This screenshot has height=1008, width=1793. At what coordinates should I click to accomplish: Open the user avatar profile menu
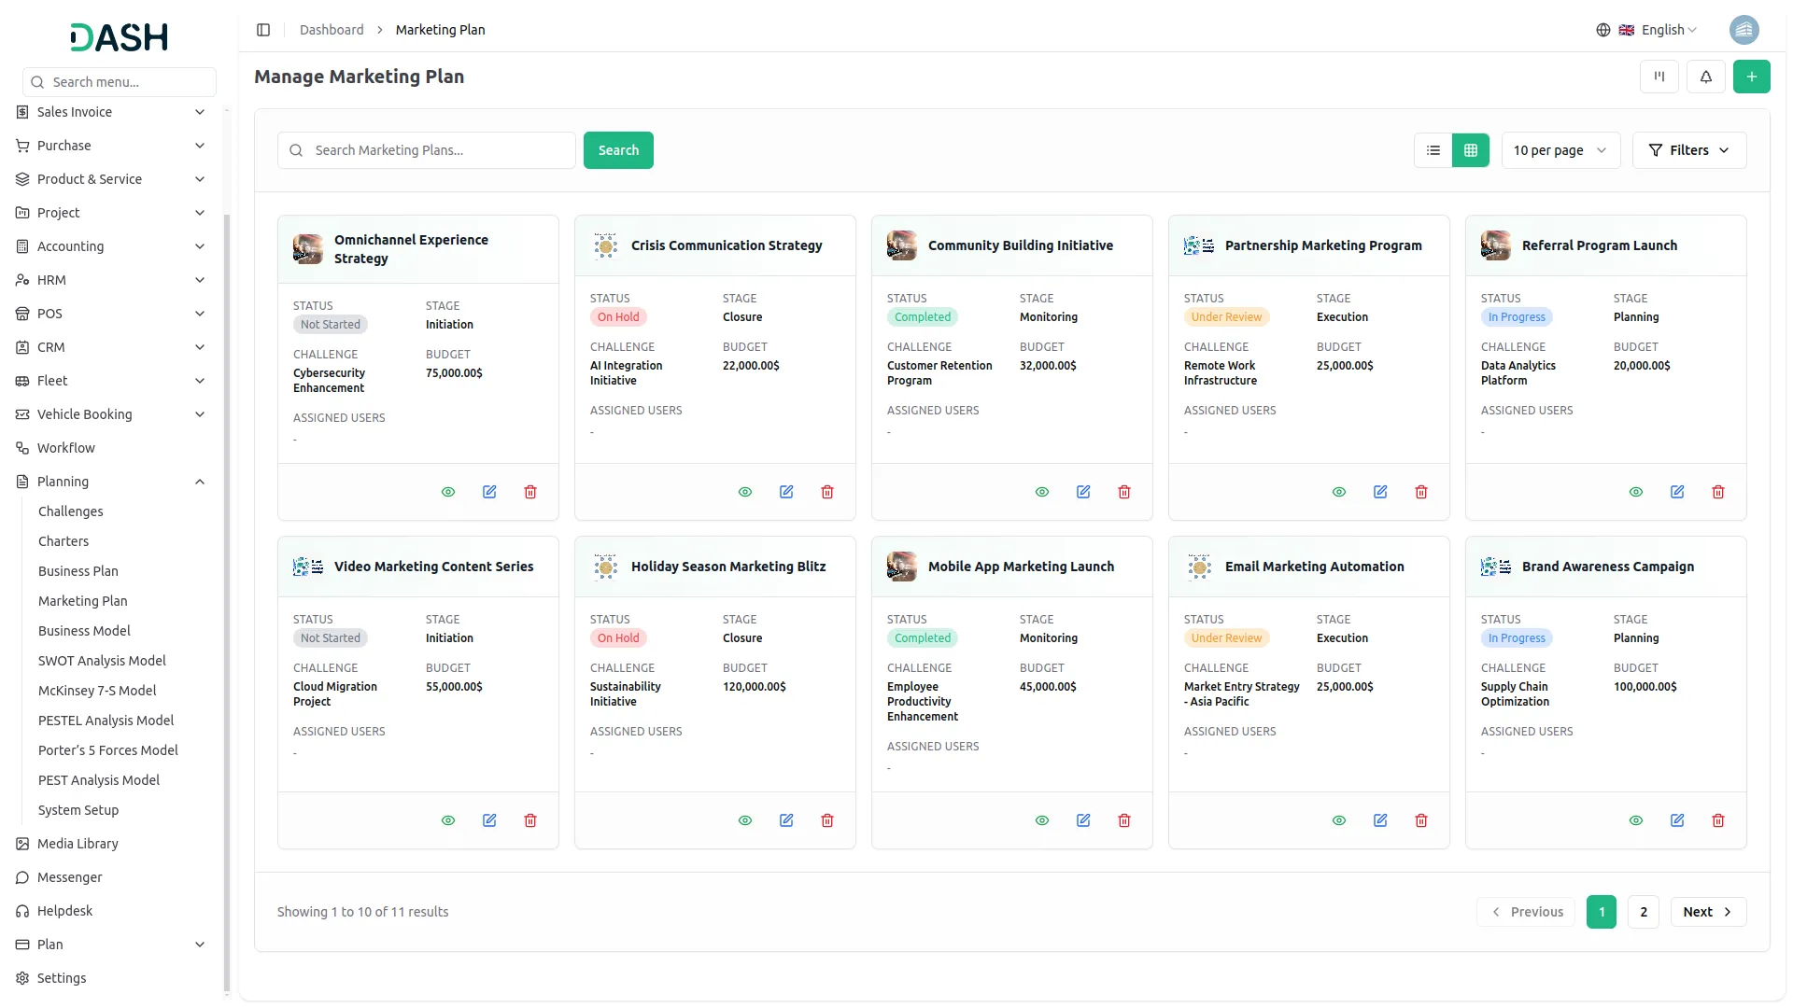click(x=1744, y=30)
